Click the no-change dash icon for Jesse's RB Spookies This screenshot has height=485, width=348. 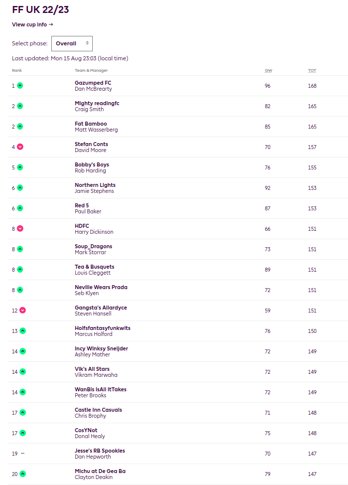click(22, 454)
